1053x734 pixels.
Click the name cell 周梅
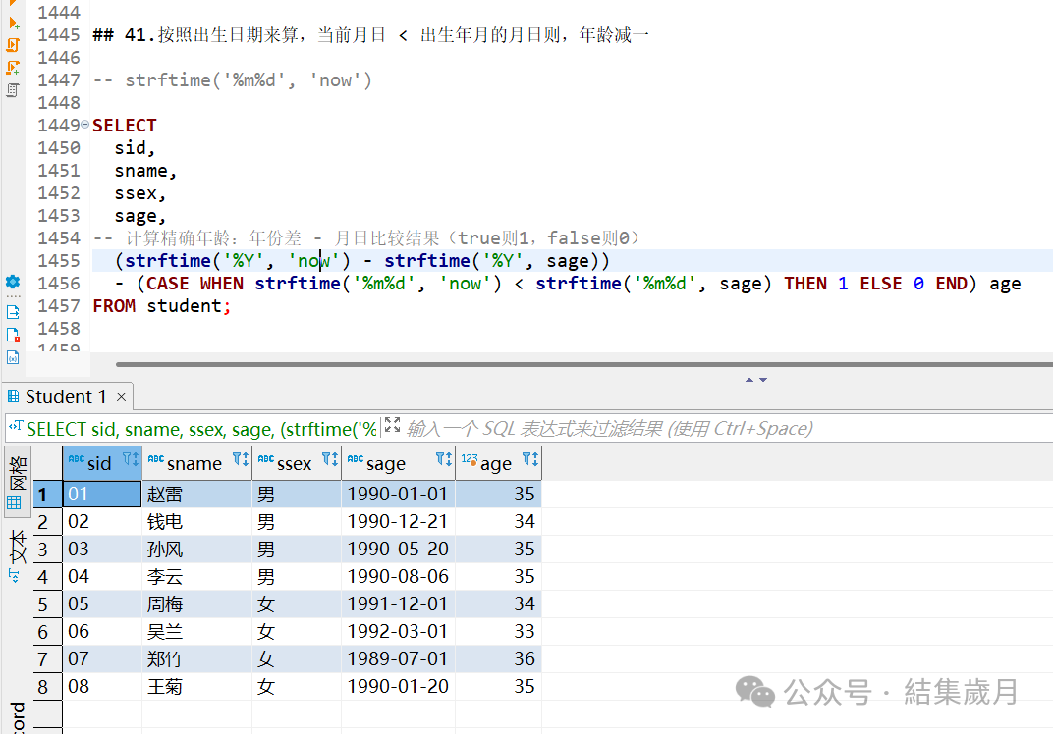(x=196, y=604)
